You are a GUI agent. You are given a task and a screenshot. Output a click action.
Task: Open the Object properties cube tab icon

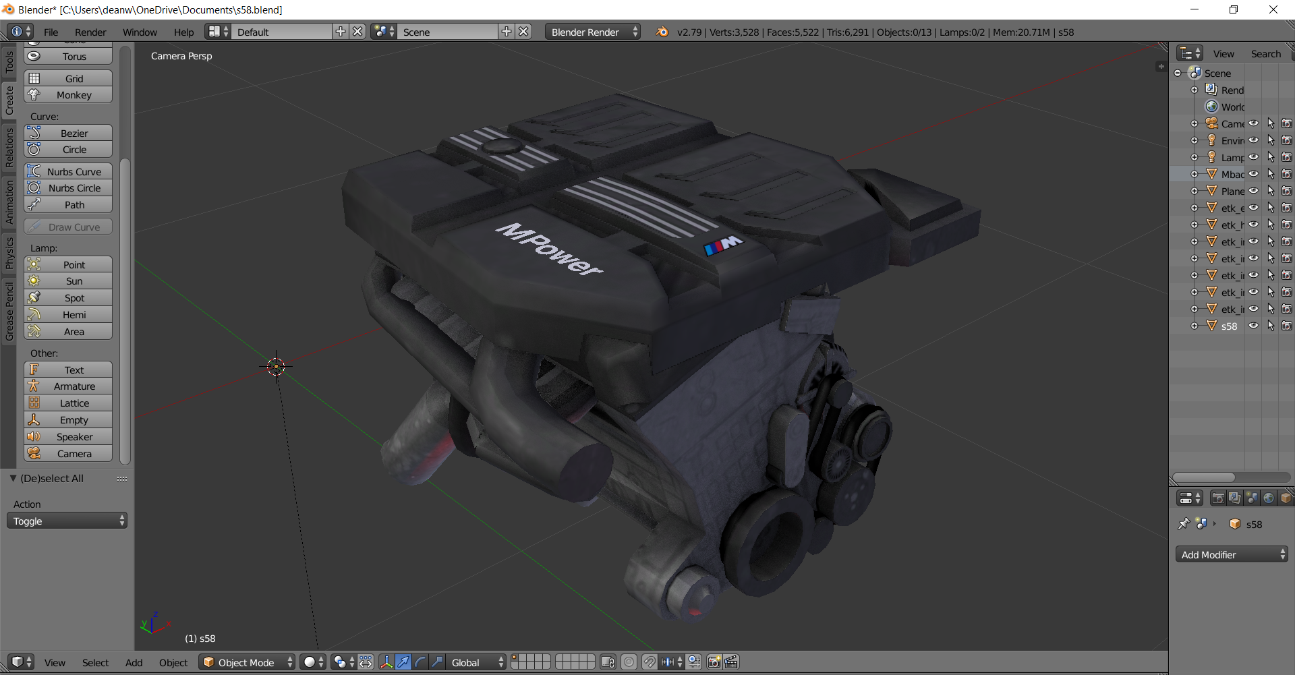[x=1286, y=498]
